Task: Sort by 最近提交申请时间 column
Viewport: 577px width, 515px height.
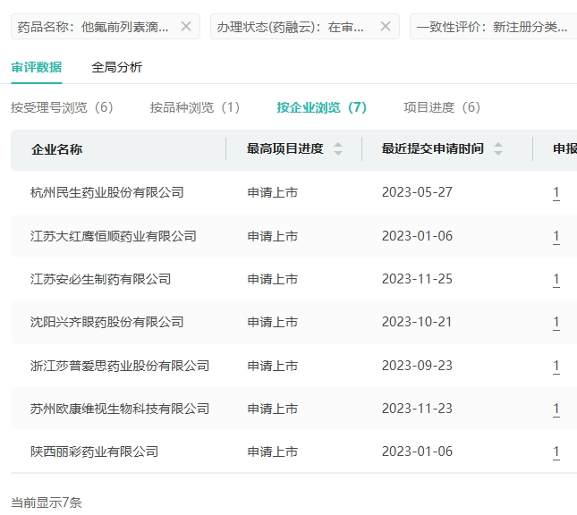Action: pos(498,149)
